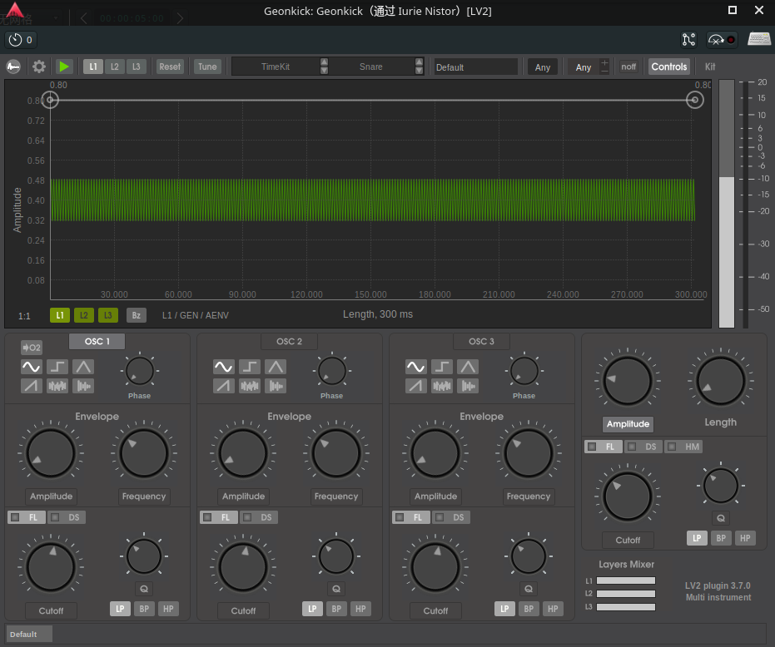This screenshot has height=647, width=775.
Task: Enable general FL filter checkbox
Action: 592,447
